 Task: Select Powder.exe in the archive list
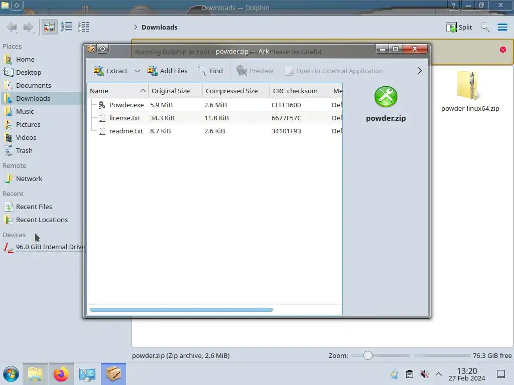126,105
